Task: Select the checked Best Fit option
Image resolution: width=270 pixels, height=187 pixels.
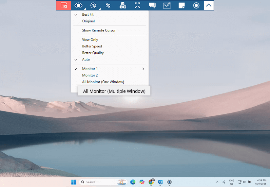Action: (x=87, y=14)
